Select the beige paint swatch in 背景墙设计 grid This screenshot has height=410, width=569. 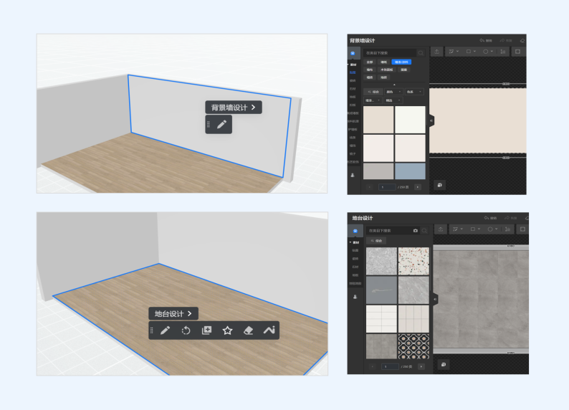point(378,120)
